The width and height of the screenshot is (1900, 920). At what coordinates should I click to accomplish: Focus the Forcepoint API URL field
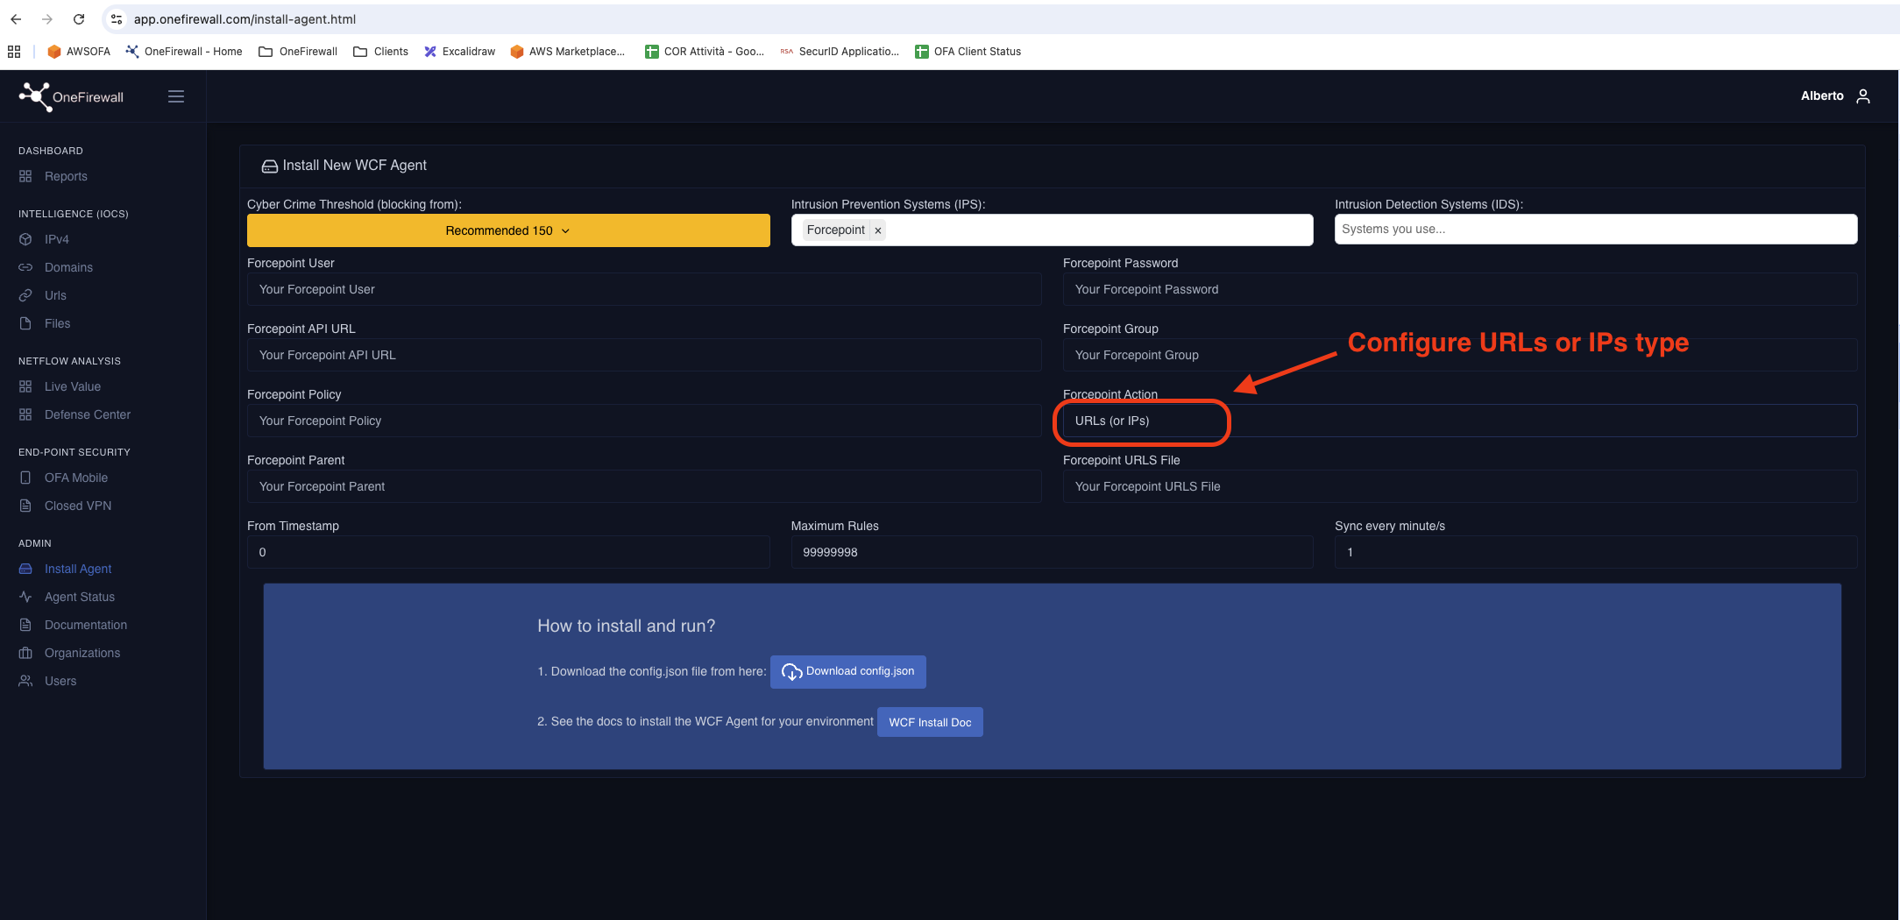(x=644, y=355)
